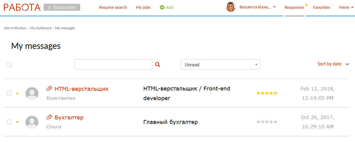This screenshot has width=355, height=142.
Task: Click the green plus Add icon
Action: 162,7
